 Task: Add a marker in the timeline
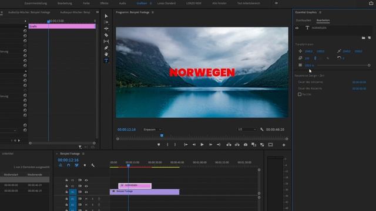click(85, 165)
